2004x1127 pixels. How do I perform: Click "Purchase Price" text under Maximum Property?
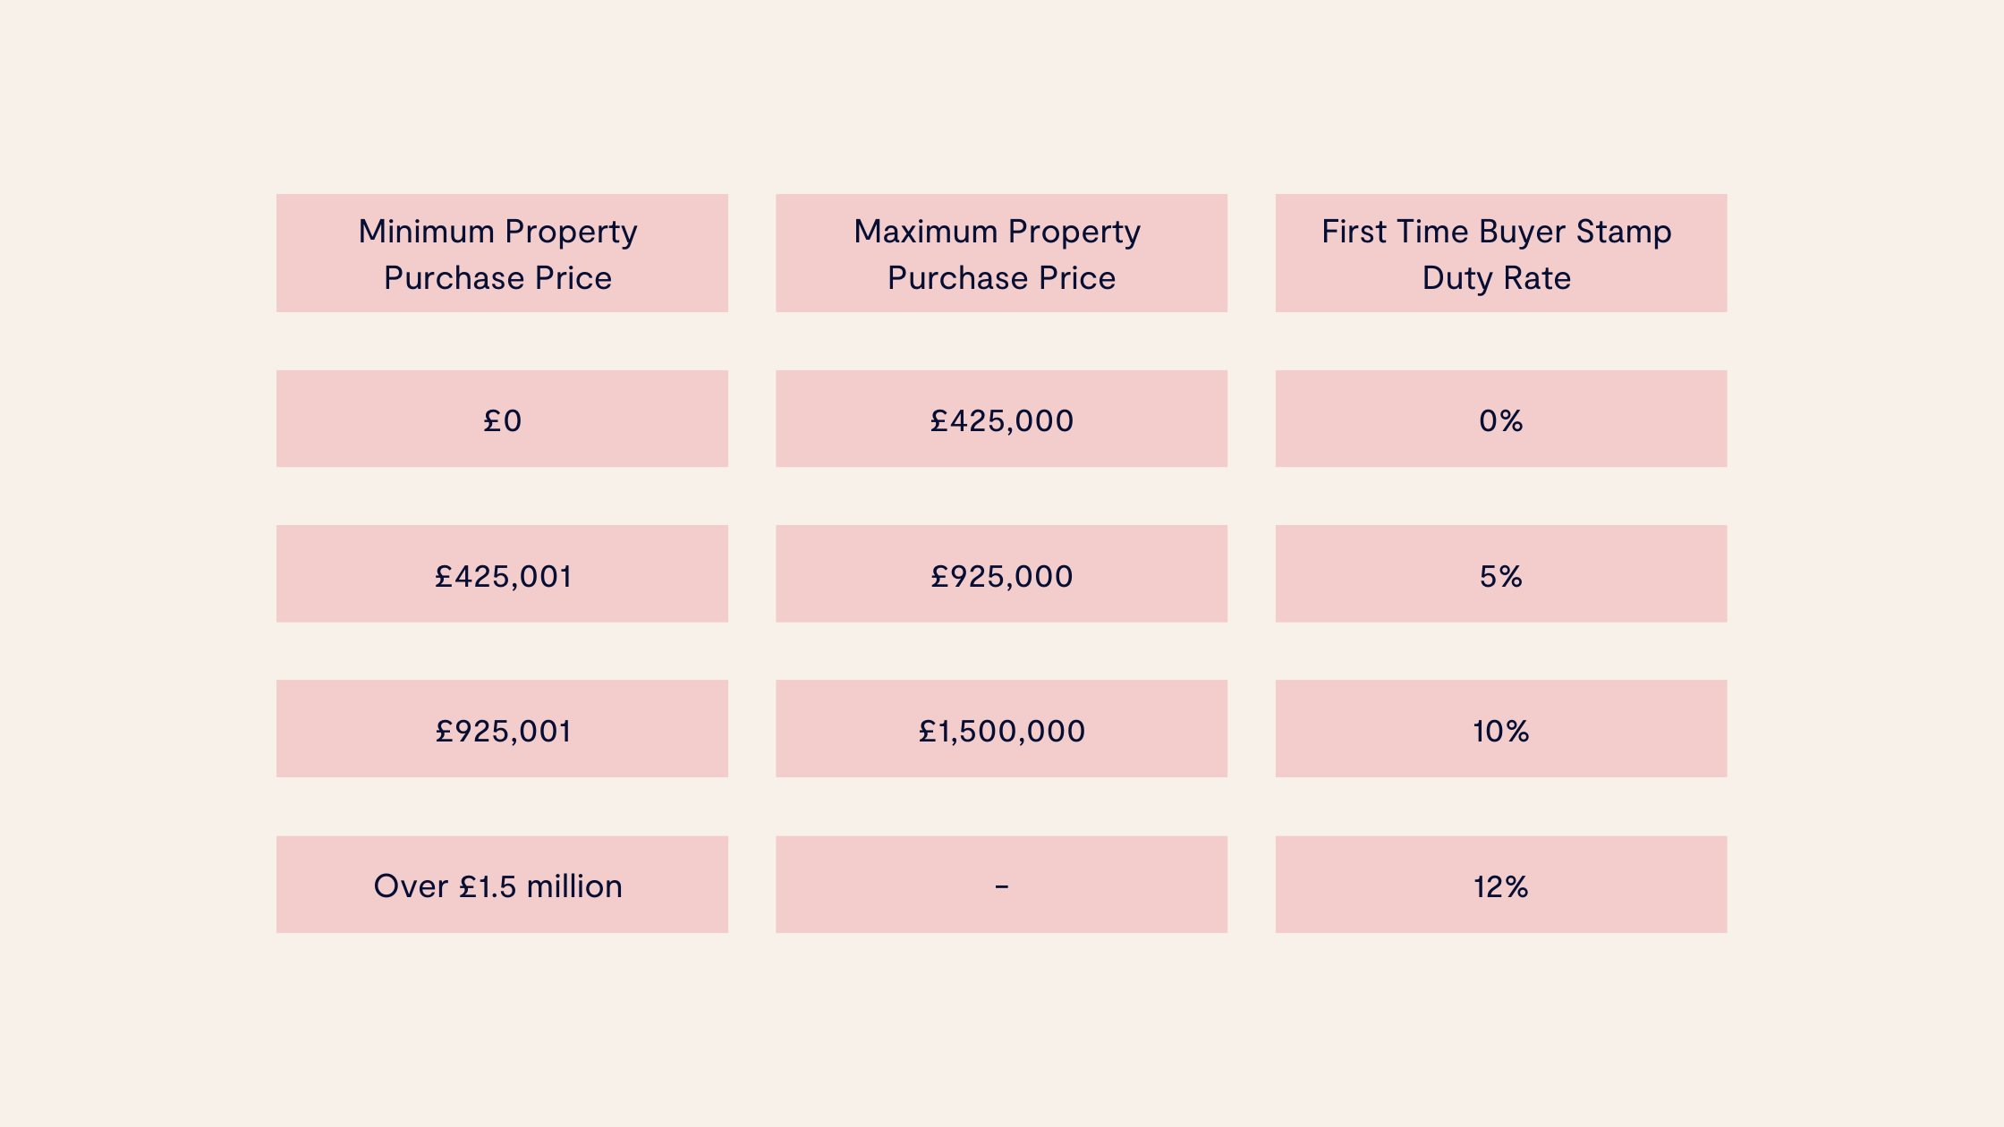pos(1001,278)
